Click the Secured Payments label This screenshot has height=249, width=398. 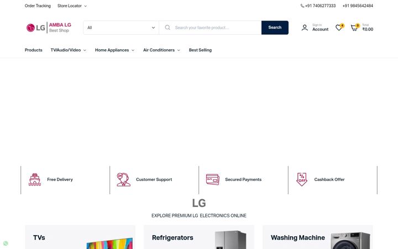(x=243, y=179)
